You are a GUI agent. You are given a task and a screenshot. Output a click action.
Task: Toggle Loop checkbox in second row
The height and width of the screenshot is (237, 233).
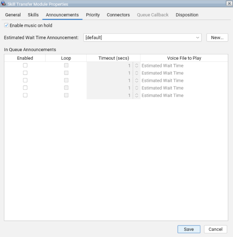[66, 73]
